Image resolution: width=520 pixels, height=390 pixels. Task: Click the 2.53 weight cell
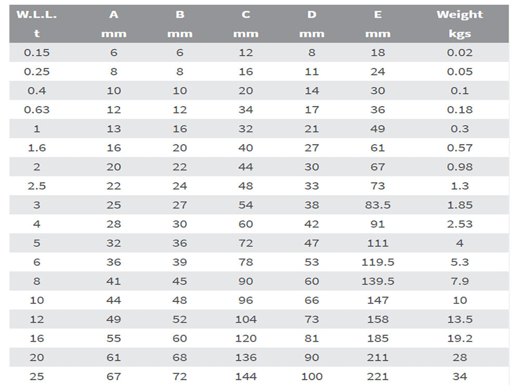pyautogui.click(x=460, y=224)
